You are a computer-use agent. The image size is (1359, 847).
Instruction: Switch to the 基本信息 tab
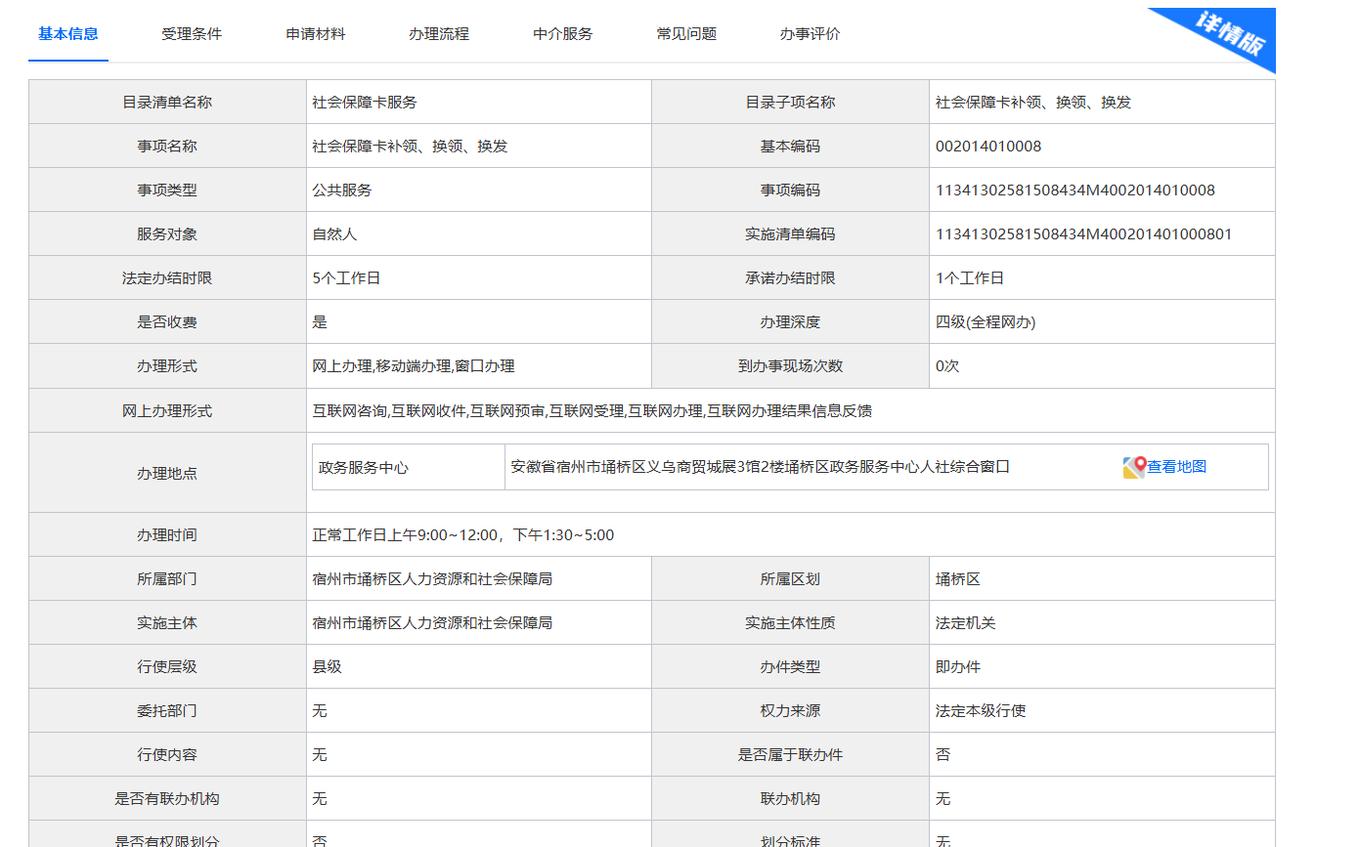pos(68,34)
